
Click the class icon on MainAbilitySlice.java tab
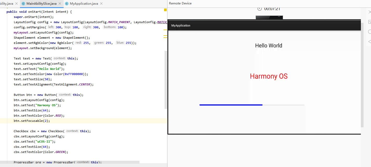point(23,4)
